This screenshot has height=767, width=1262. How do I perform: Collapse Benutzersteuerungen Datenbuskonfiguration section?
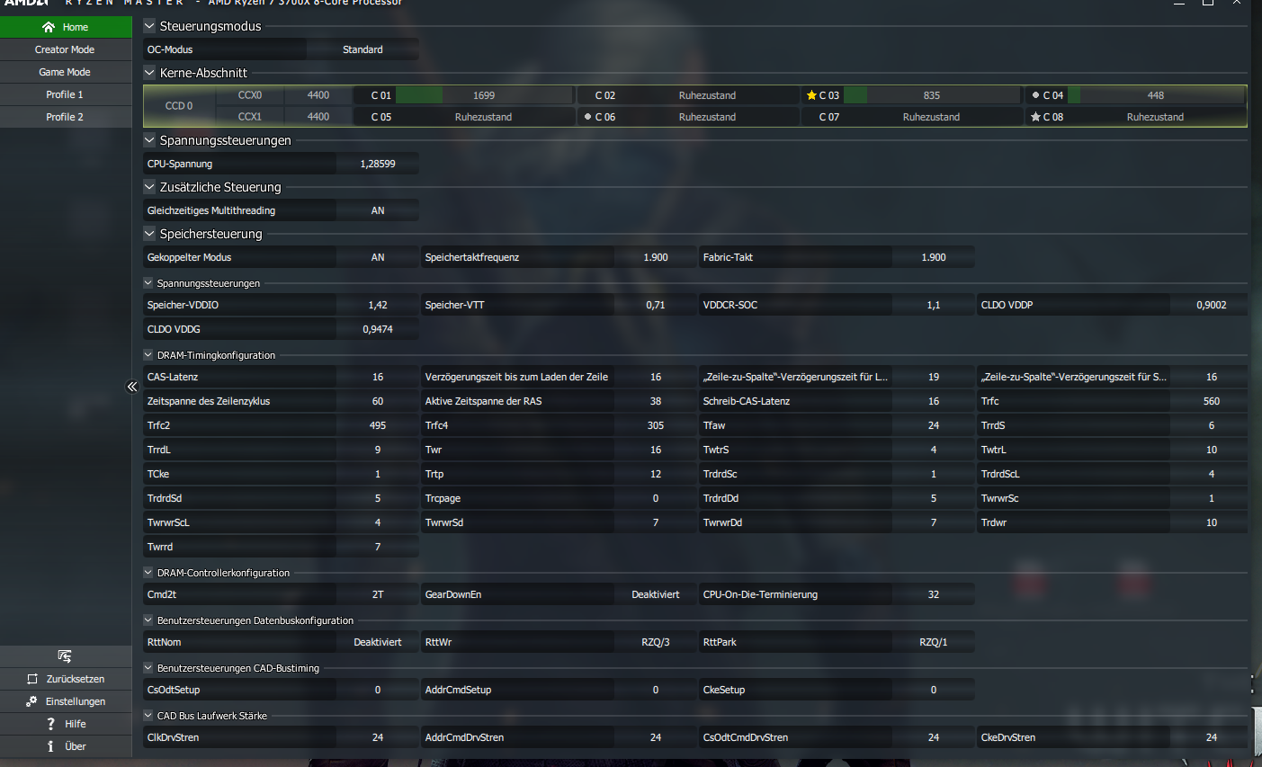pos(148,620)
